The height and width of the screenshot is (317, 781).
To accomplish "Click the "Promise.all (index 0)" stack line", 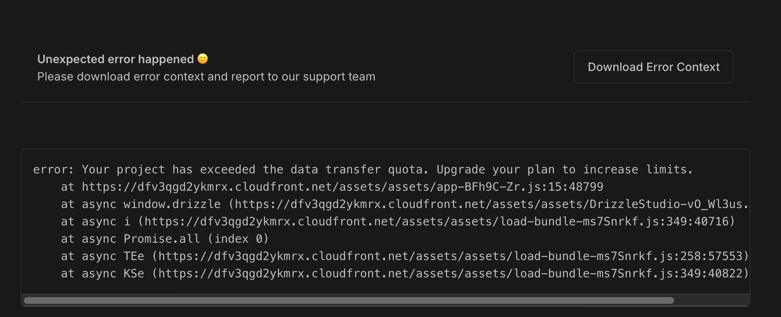I will click(x=196, y=239).
